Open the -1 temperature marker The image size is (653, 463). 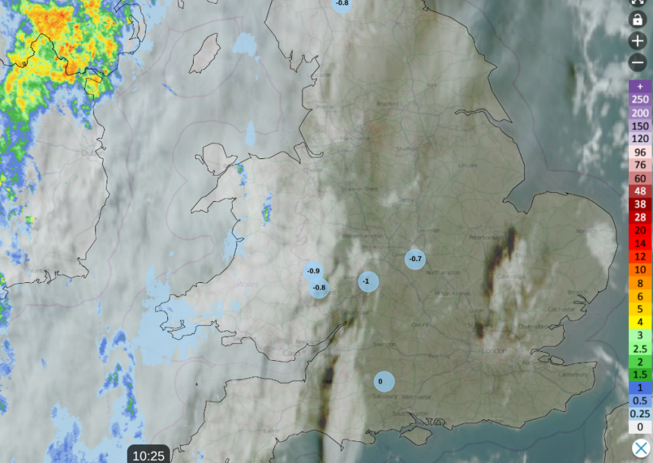pyautogui.click(x=368, y=281)
